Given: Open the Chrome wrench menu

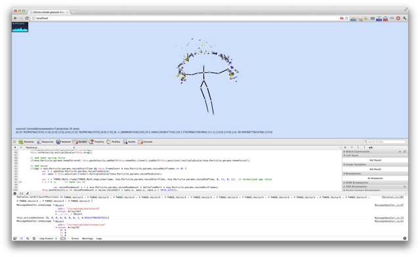Looking at the screenshot, I should point(404,18).
